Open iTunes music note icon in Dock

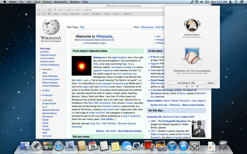tap(172, 146)
